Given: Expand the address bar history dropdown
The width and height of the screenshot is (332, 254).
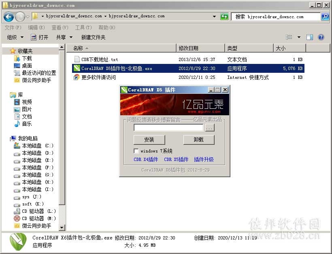Looking at the screenshot, I should point(214,16).
